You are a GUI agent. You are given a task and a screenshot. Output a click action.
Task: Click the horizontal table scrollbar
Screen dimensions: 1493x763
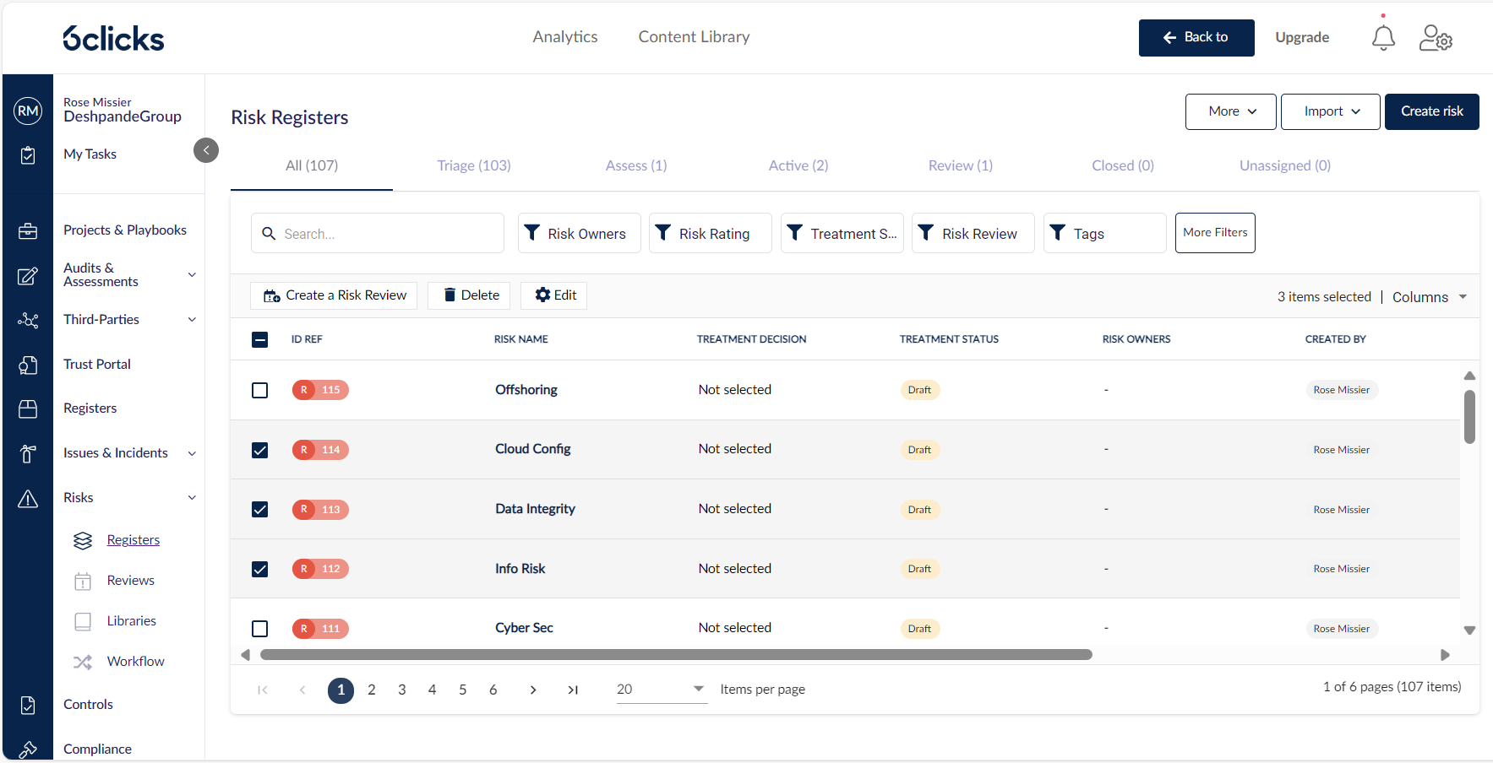coord(676,655)
